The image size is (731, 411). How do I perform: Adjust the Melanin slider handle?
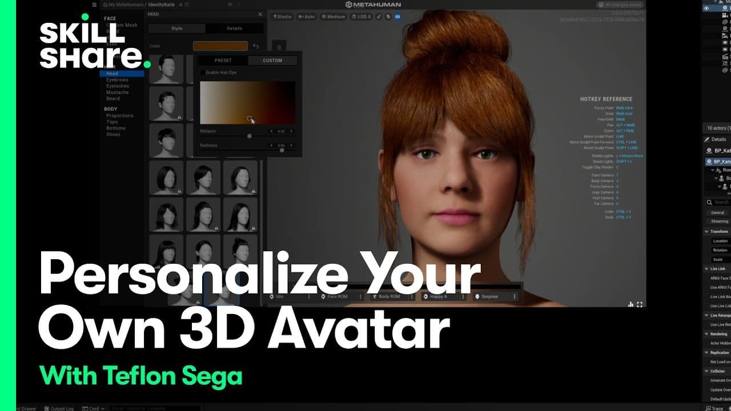pos(250,136)
